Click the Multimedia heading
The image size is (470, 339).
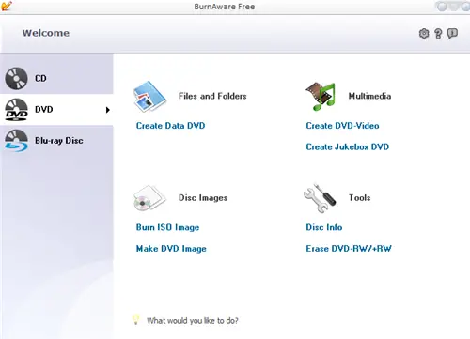[x=369, y=96]
